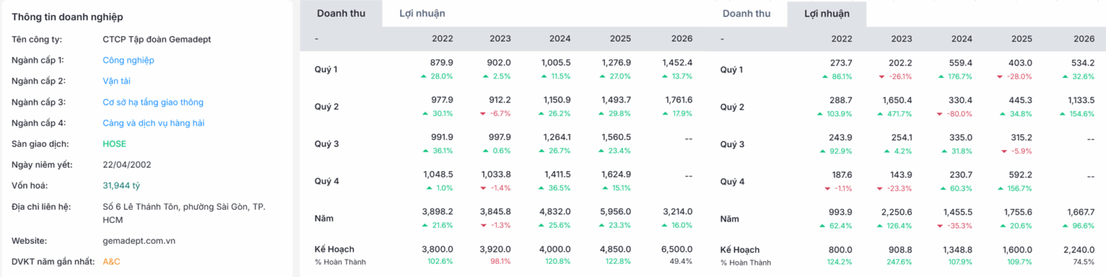Click green up arrow beside 154.6% profit
The image size is (1106, 277).
(x=1062, y=114)
